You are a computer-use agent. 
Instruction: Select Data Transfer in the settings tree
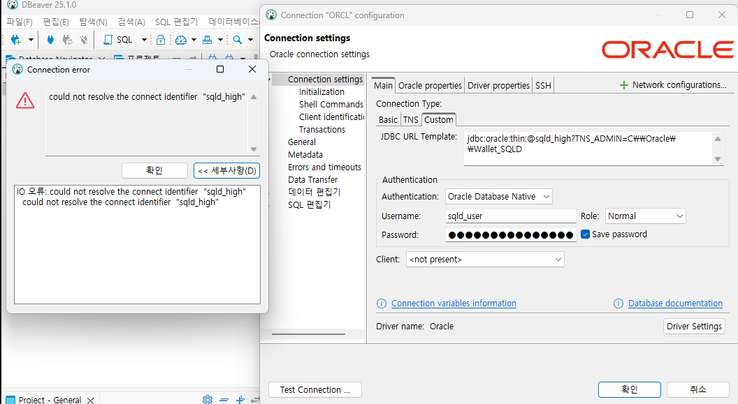[x=312, y=180]
